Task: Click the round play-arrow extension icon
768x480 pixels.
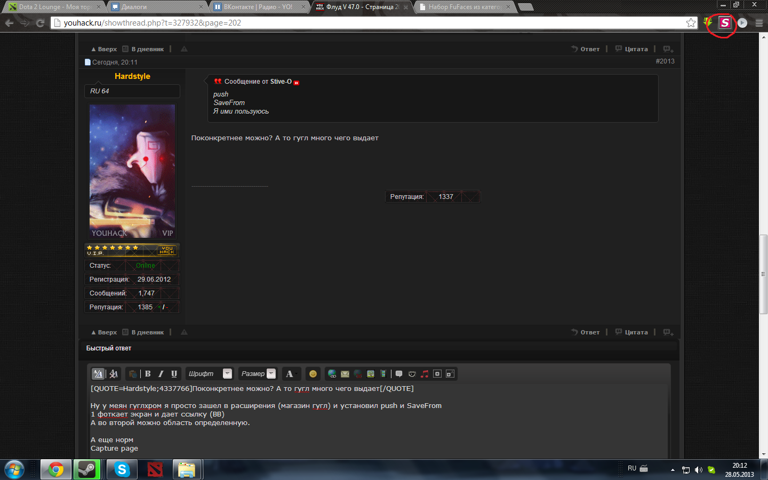Action: pyautogui.click(x=742, y=23)
